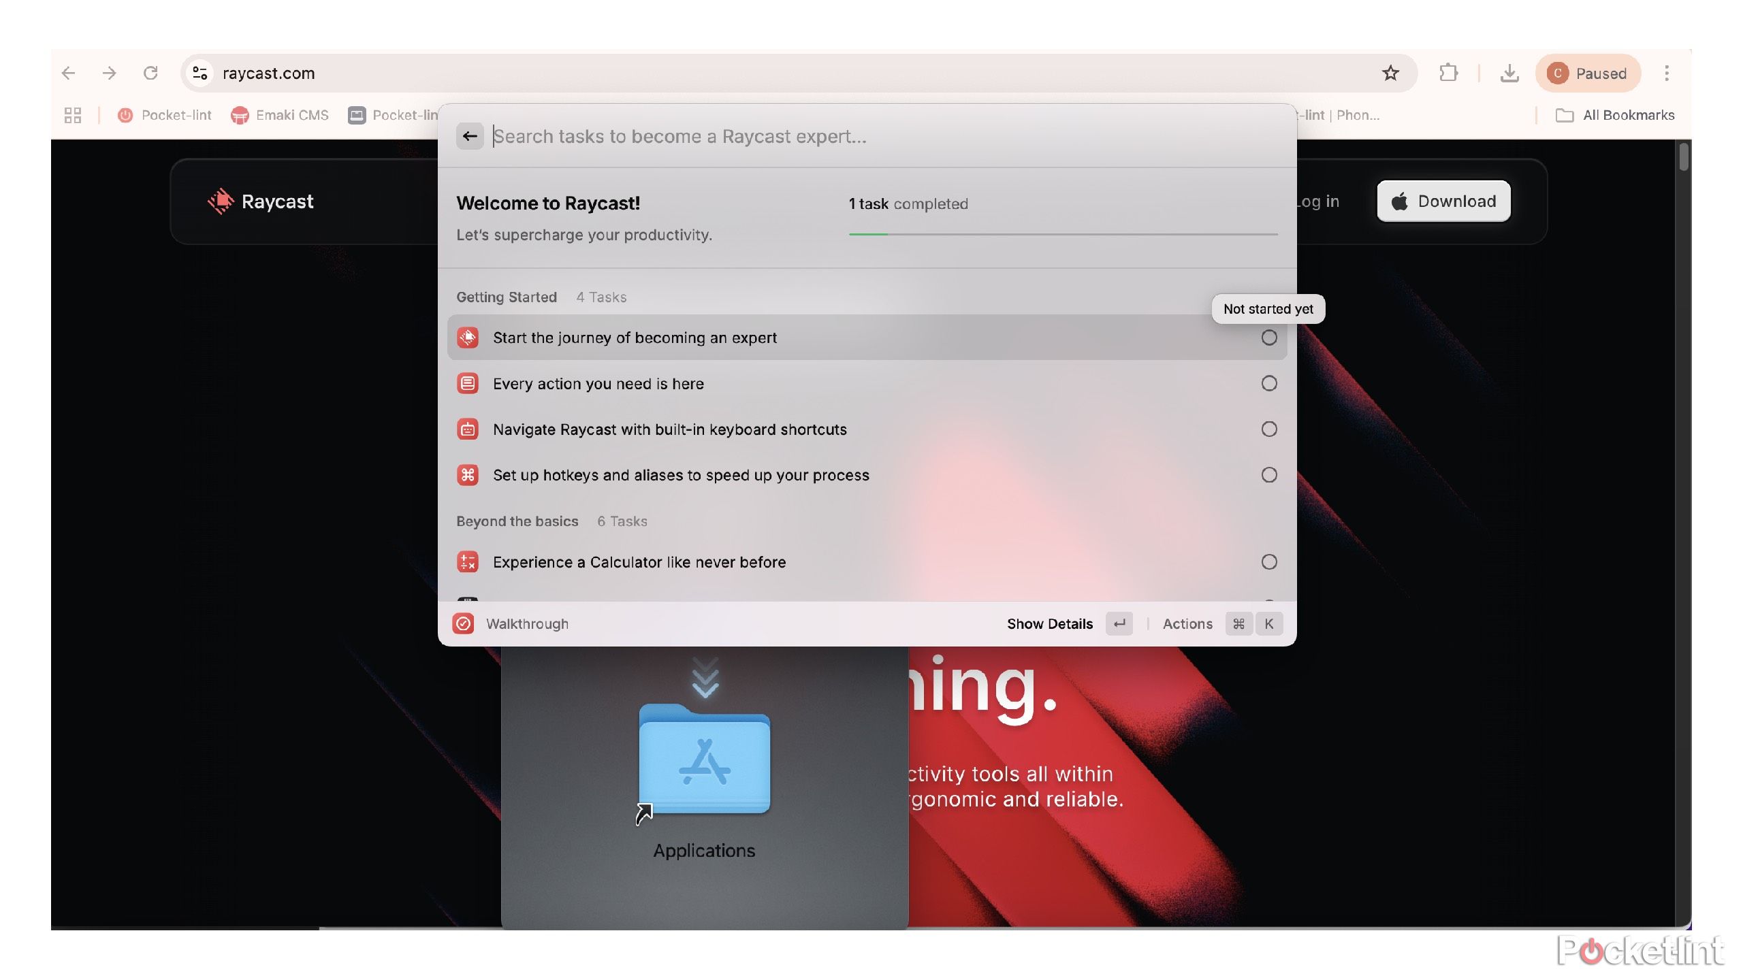
Task: Click the back arrow in the Raycast walkthrough
Action: (x=470, y=136)
